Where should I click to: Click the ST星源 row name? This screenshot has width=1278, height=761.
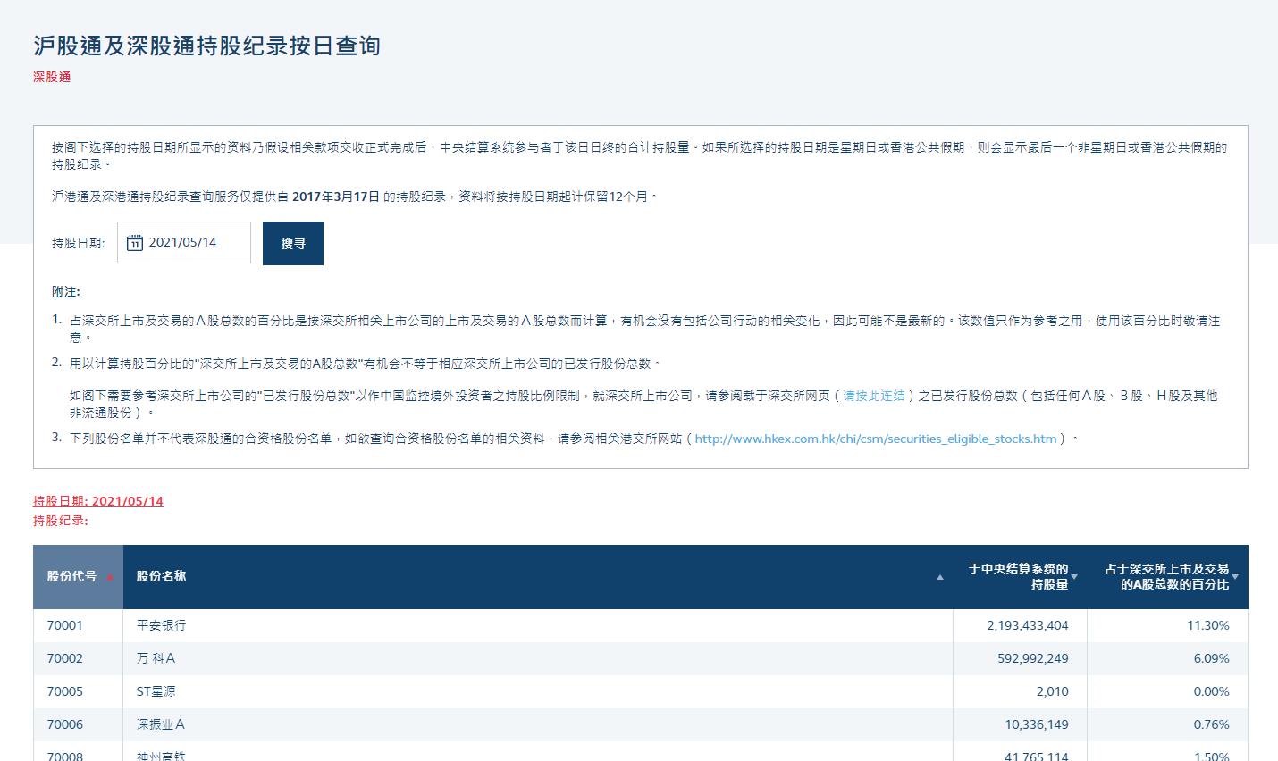click(x=156, y=691)
